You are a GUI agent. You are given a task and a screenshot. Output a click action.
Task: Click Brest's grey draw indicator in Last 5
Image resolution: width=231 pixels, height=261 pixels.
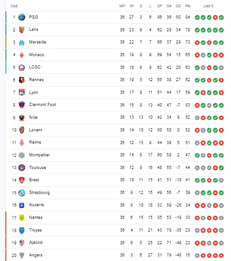221,180
